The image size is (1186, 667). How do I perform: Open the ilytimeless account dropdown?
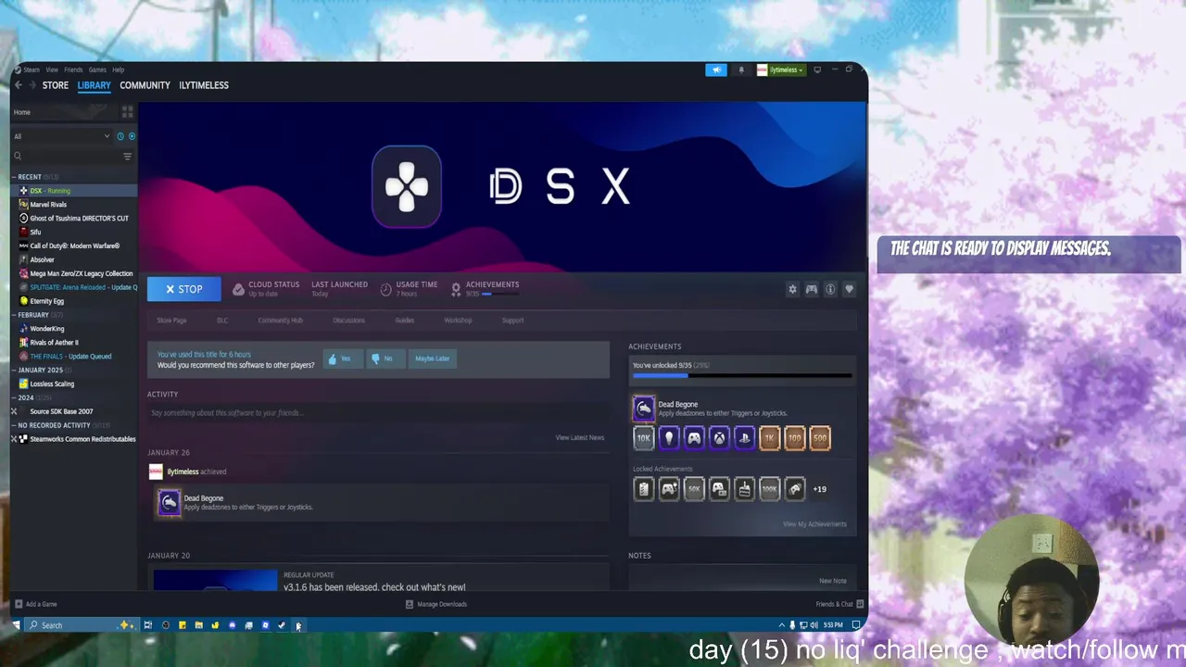(x=780, y=69)
